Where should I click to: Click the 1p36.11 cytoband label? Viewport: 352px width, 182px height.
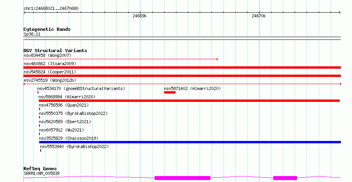(x=32, y=34)
